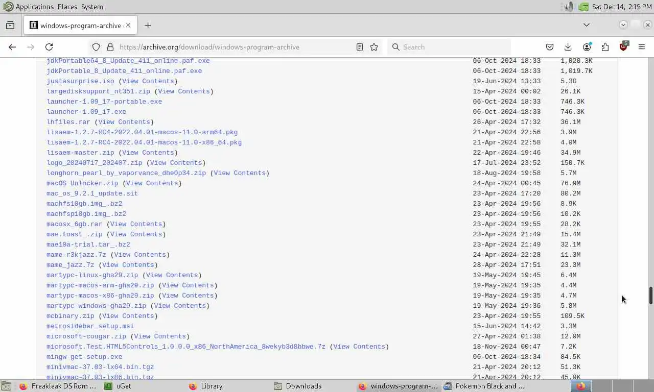Download mame_jazz.7z link
This screenshot has width=654, height=392.
coord(70,265)
